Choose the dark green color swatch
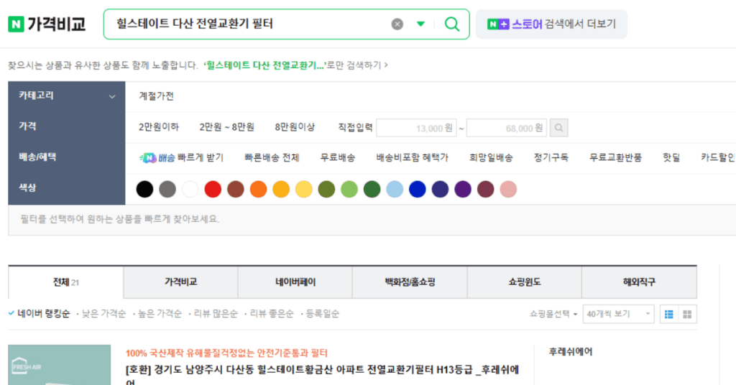Viewport: 736px width, 385px height. [x=372, y=190]
